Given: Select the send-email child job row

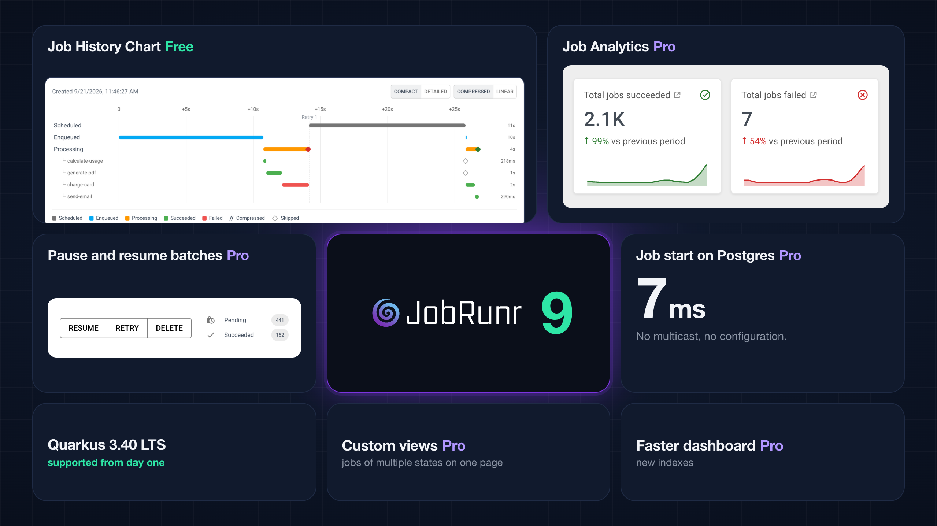Looking at the screenshot, I should (284, 197).
